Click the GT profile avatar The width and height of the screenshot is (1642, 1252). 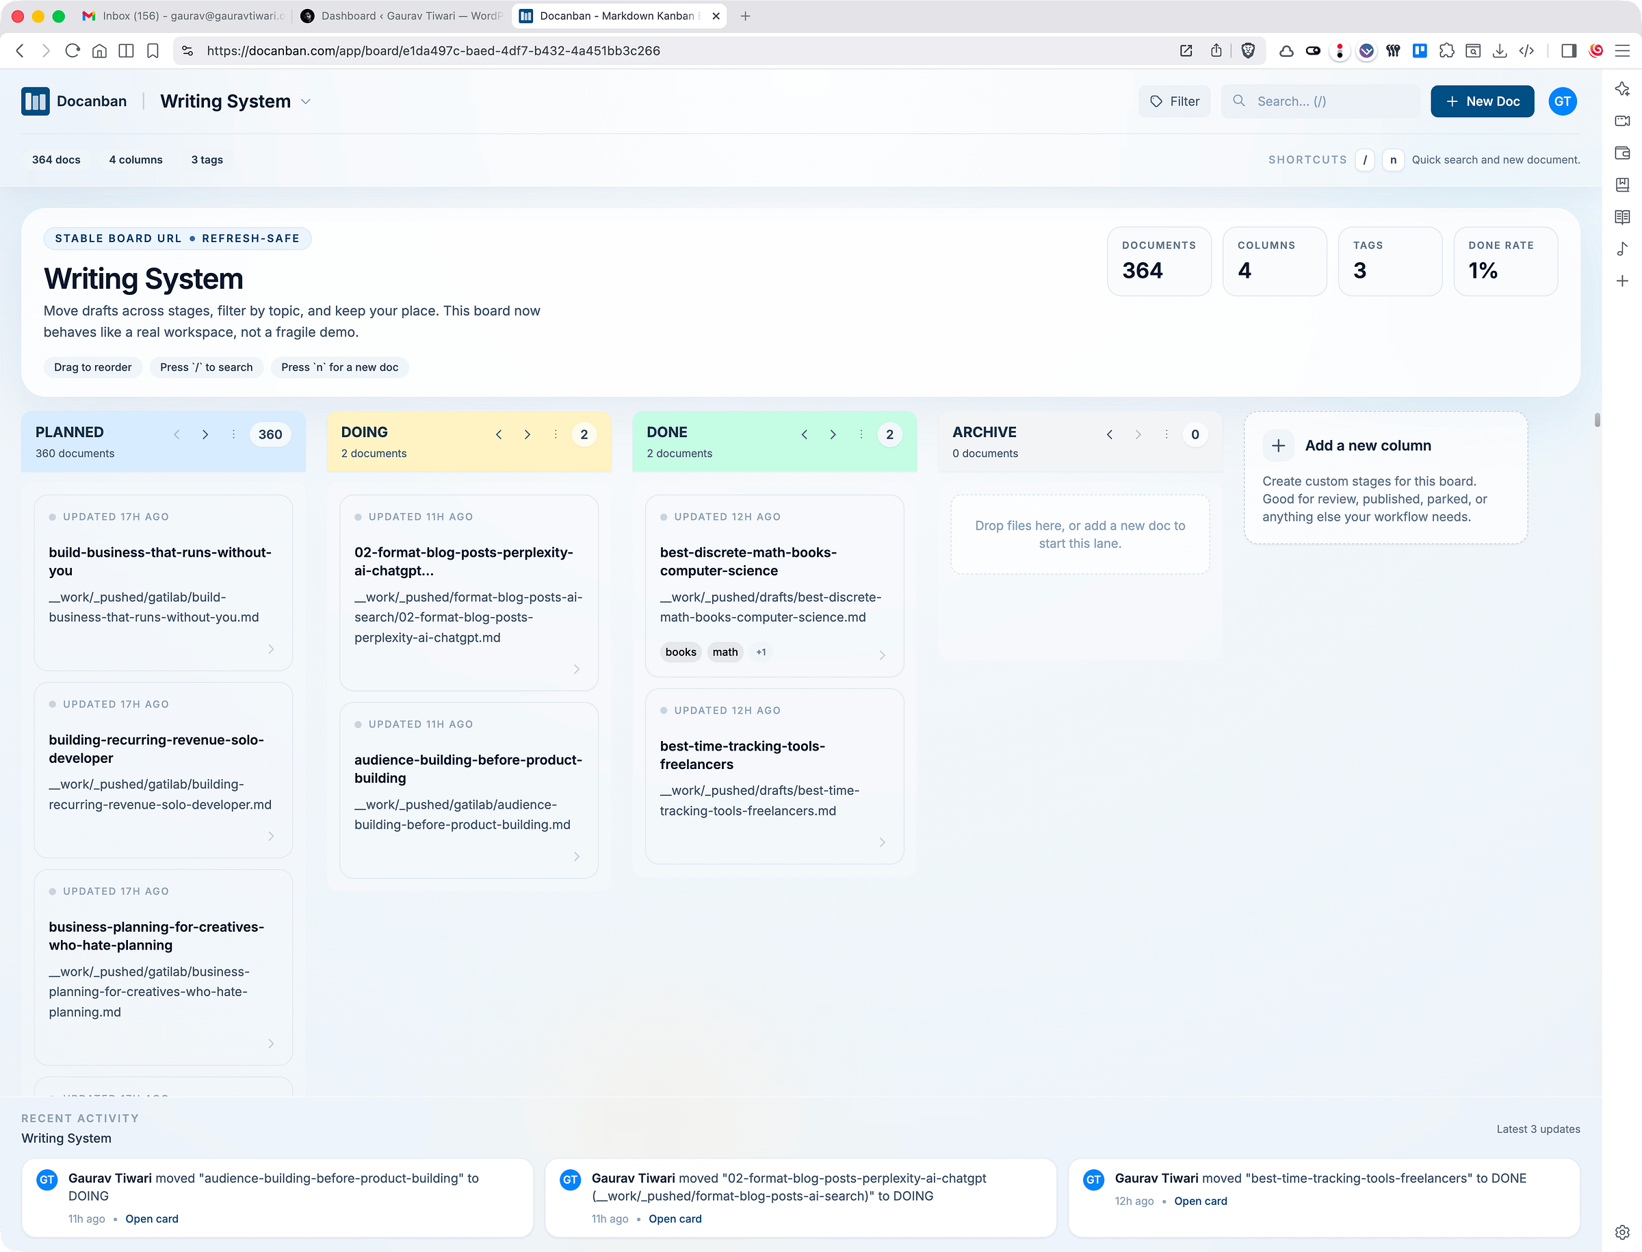point(1562,101)
